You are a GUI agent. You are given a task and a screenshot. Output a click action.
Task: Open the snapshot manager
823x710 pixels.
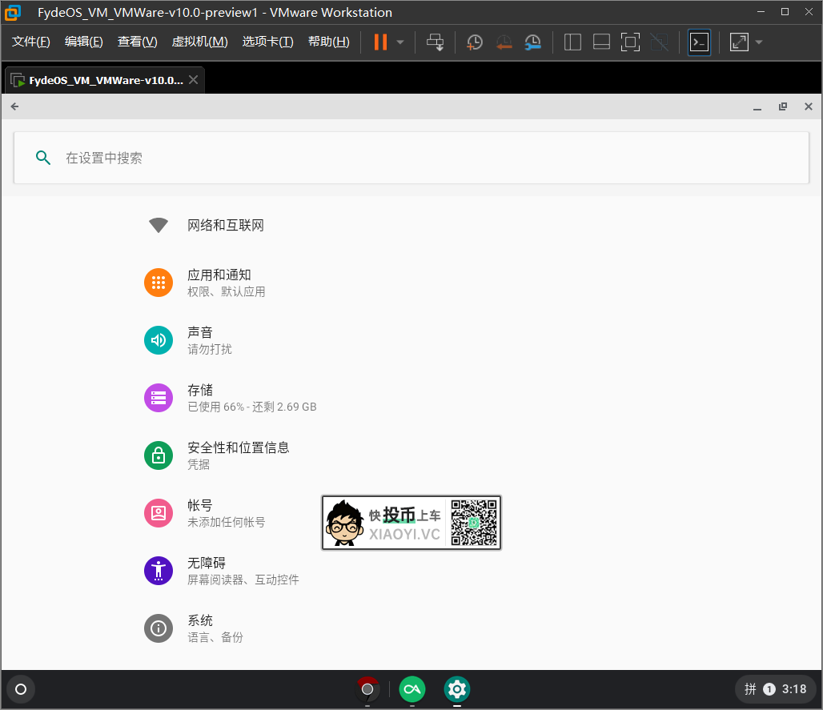click(532, 42)
